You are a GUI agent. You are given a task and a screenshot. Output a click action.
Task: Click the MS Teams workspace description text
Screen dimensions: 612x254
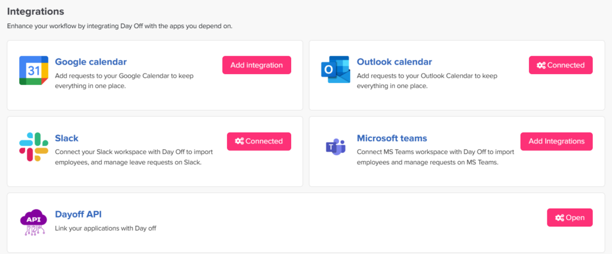click(x=435, y=157)
